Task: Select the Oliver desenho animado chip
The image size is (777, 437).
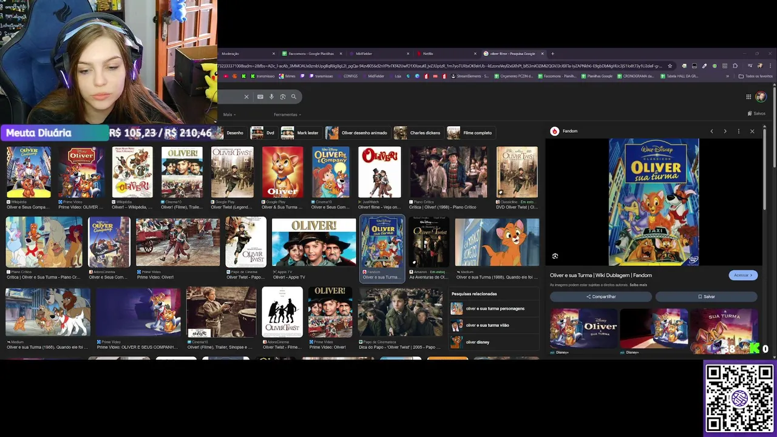Action: [357, 132]
